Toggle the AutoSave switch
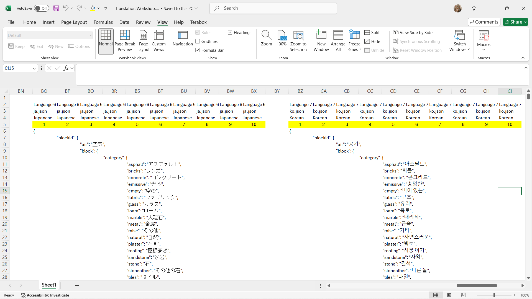Image resolution: width=532 pixels, height=299 pixels. pos(42,8)
